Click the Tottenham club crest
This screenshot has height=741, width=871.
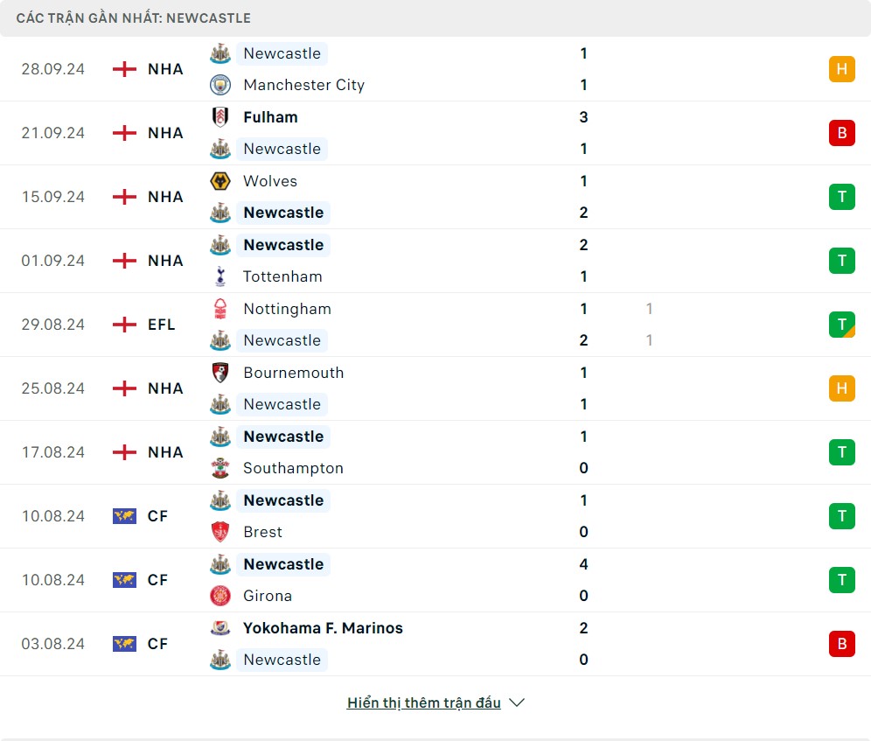coord(219,276)
